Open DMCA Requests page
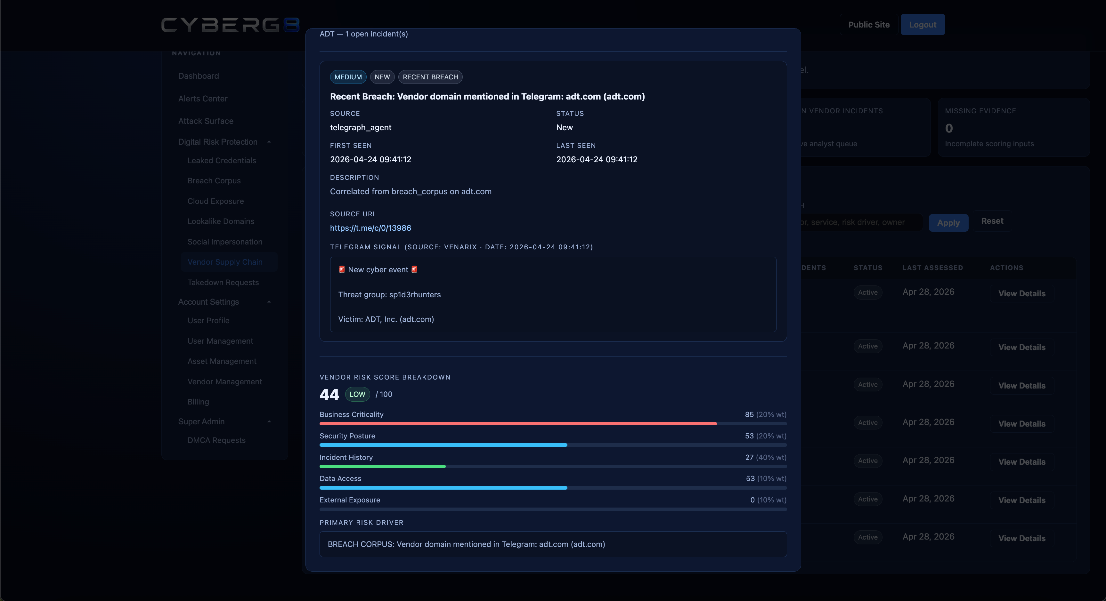 point(216,440)
